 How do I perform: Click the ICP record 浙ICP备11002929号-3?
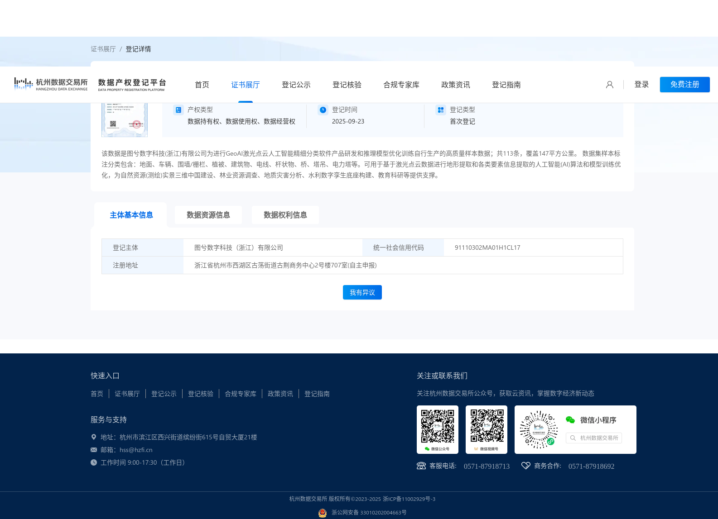[409, 499]
